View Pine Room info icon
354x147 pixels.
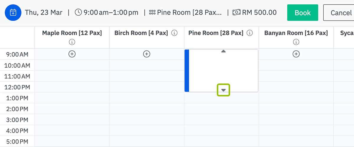pos(250,33)
